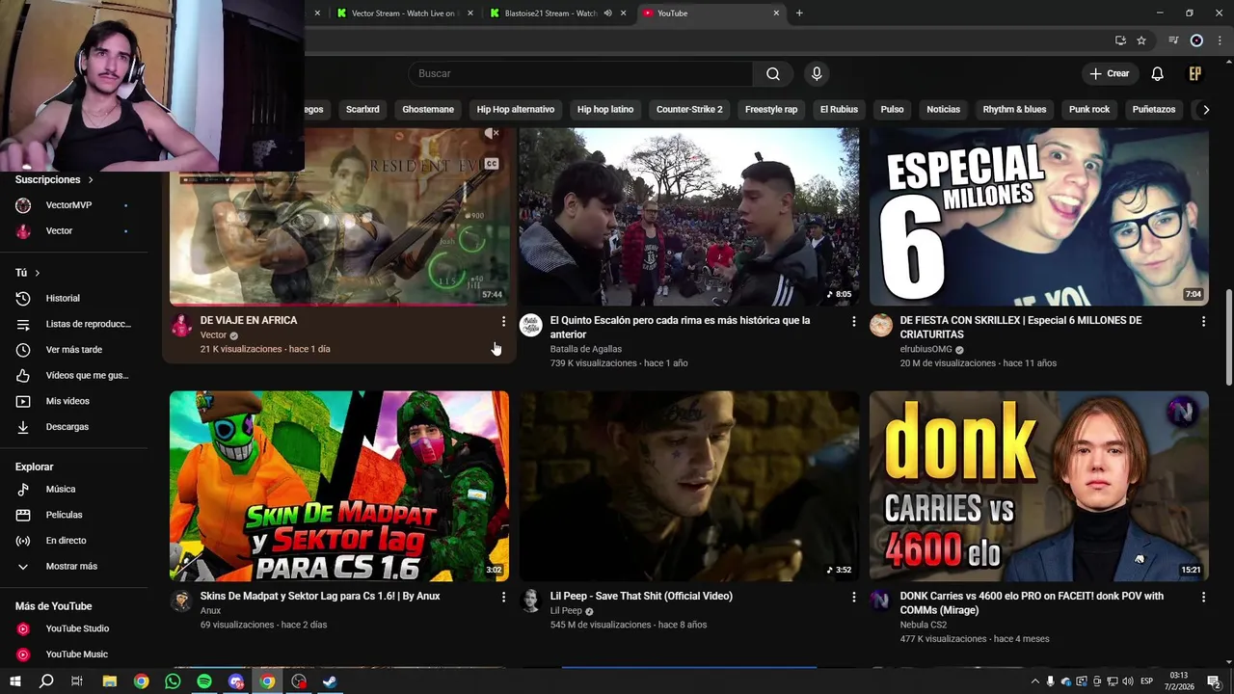Expand Mostrar más in sidebar
This screenshot has width=1234, height=694.
coord(73,567)
